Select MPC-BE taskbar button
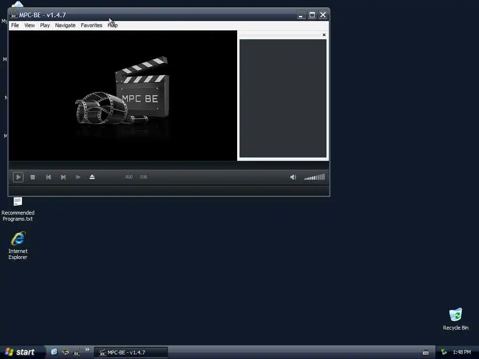 click(131, 352)
